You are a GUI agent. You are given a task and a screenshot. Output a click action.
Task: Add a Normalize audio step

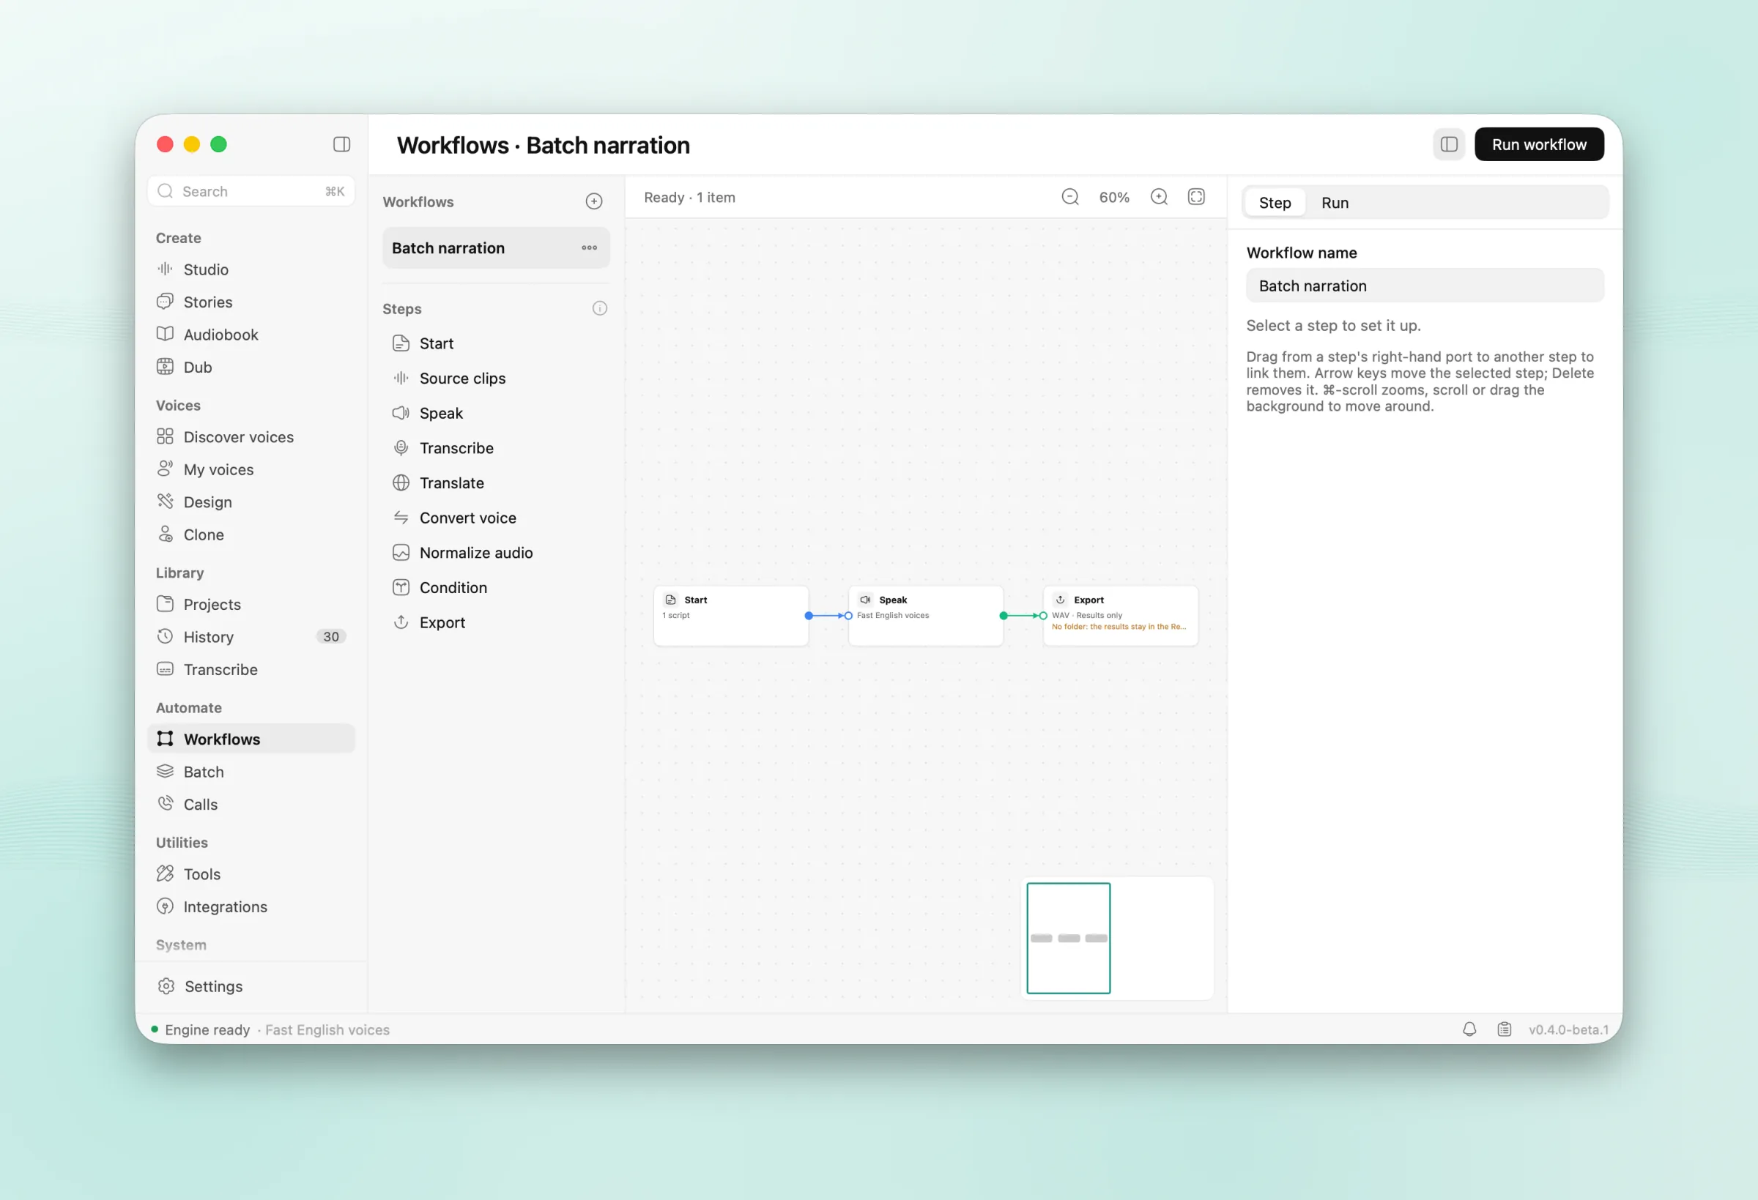[496, 553]
